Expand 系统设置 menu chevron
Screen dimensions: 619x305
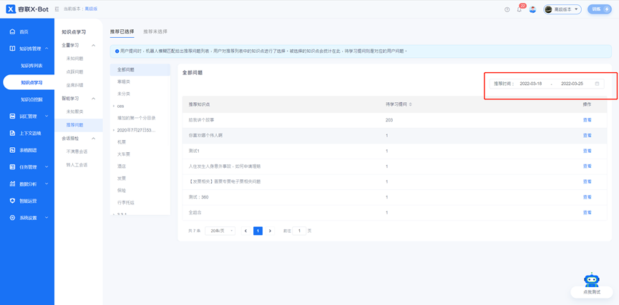(47, 218)
